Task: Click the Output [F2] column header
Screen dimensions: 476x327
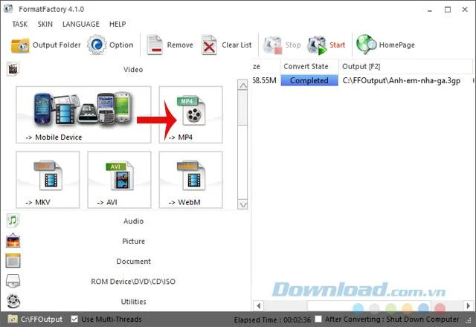Action: pos(405,66)
